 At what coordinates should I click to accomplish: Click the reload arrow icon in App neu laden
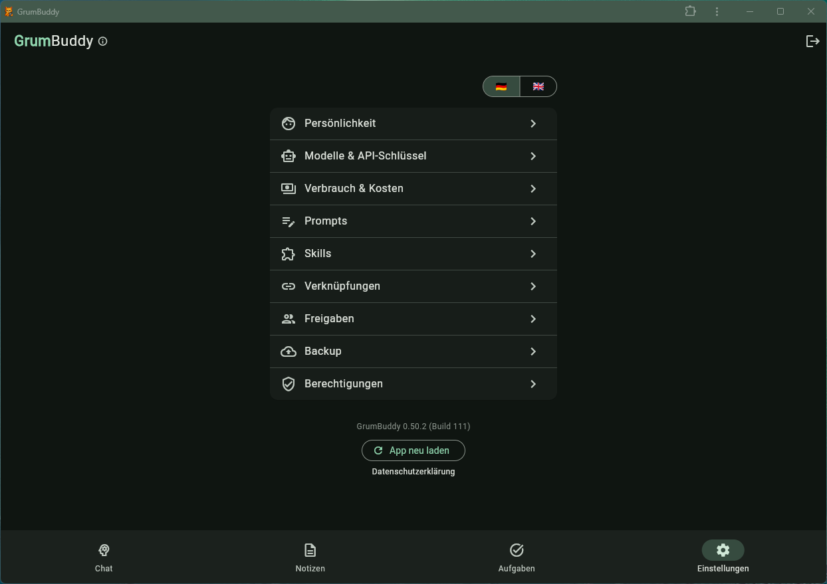[x=378, y=450]
